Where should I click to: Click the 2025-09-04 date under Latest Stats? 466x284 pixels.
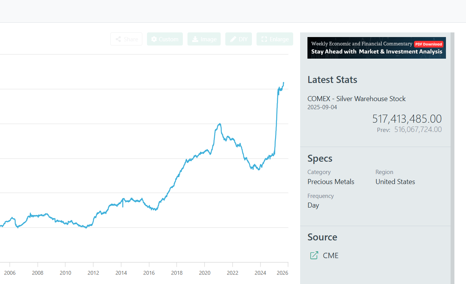322,107
